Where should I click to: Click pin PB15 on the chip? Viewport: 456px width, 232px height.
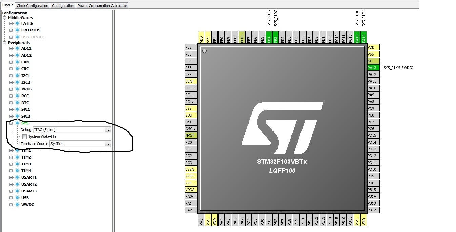coord(373,190)
